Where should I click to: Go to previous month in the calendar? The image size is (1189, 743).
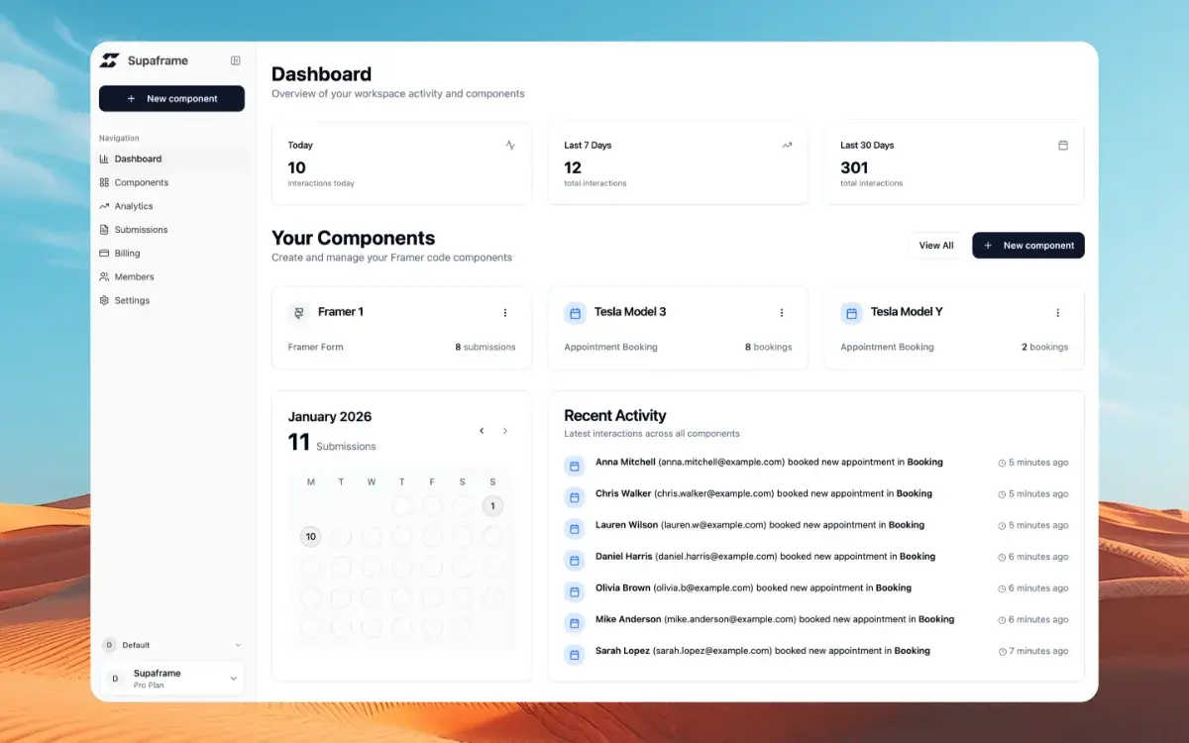(482, 431)
